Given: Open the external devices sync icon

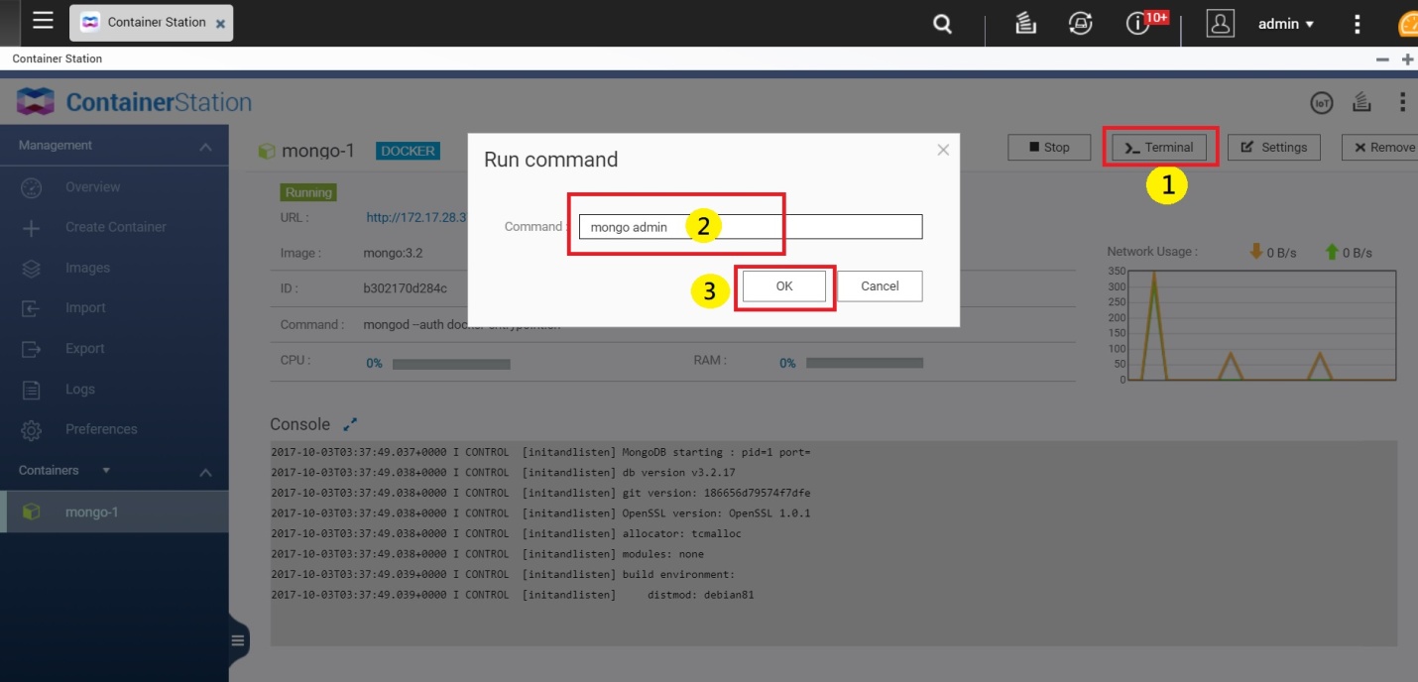Looking at the screenshot, I should pos(1081,23).
